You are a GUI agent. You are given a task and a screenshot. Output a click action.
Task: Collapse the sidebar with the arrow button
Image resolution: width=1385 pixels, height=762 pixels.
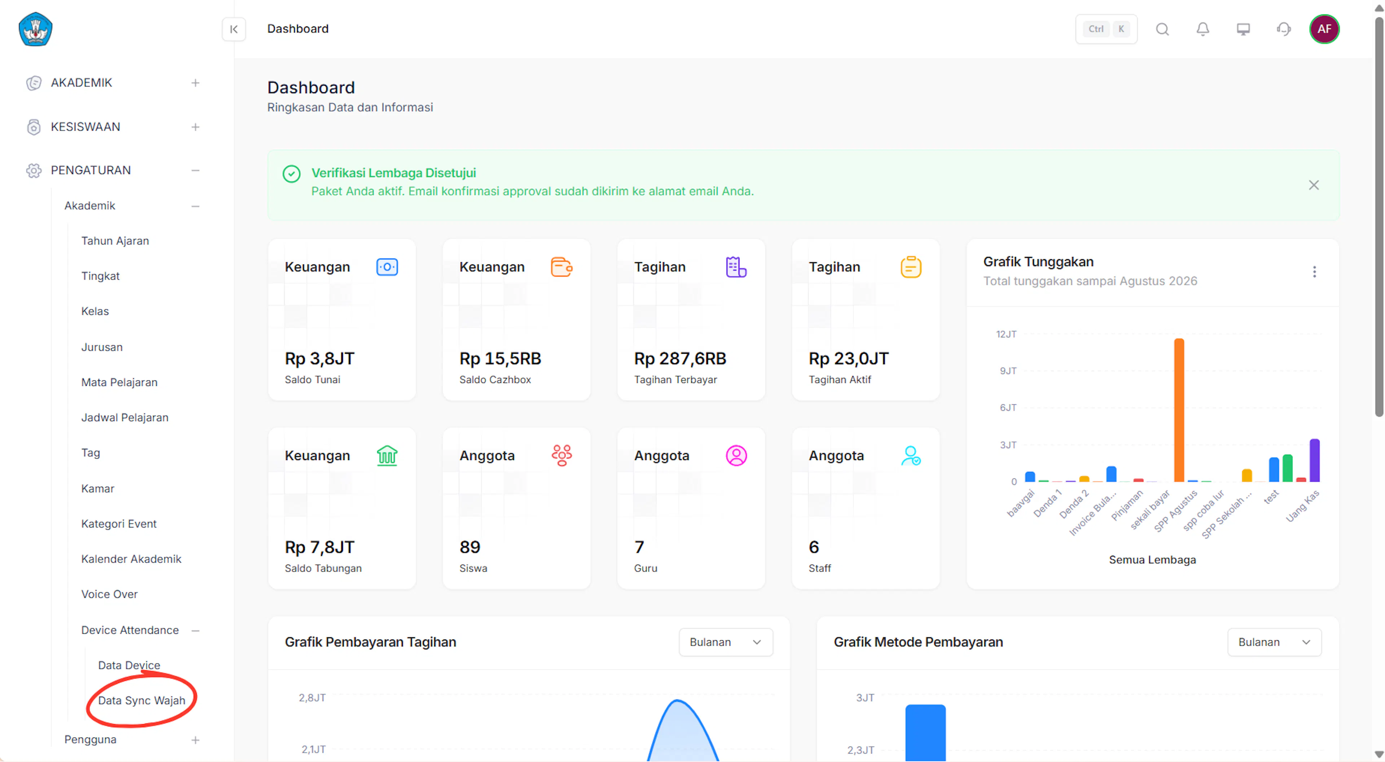click(234, 29)
